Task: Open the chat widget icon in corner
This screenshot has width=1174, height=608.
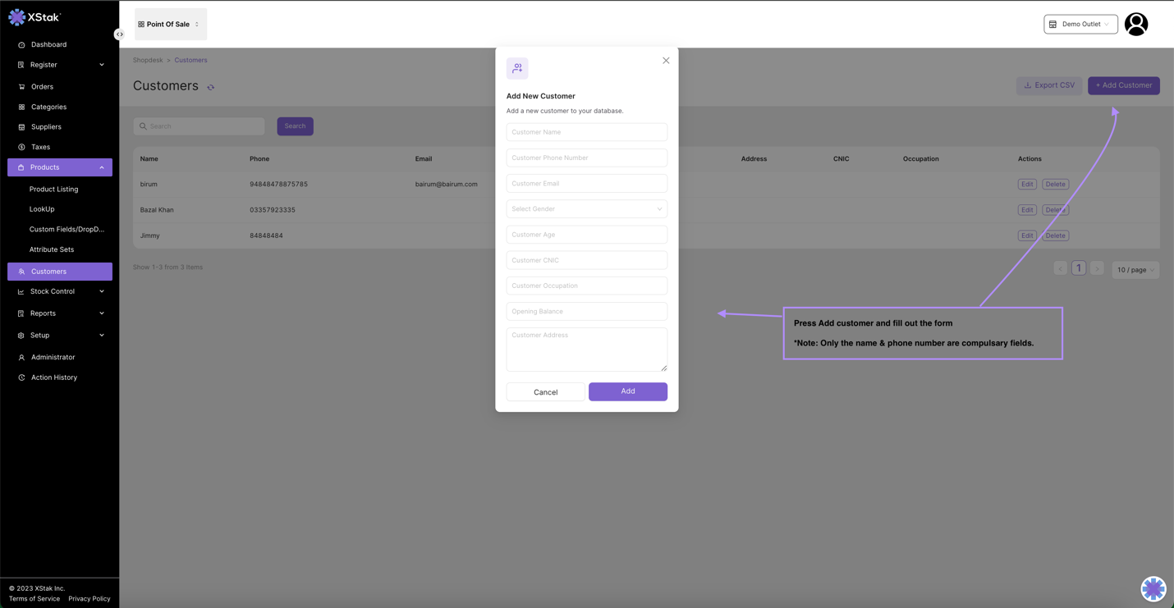Action: tap(1153, 588)
